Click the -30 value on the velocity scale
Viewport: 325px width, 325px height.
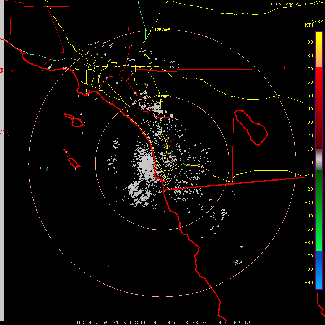coord(309,203)
